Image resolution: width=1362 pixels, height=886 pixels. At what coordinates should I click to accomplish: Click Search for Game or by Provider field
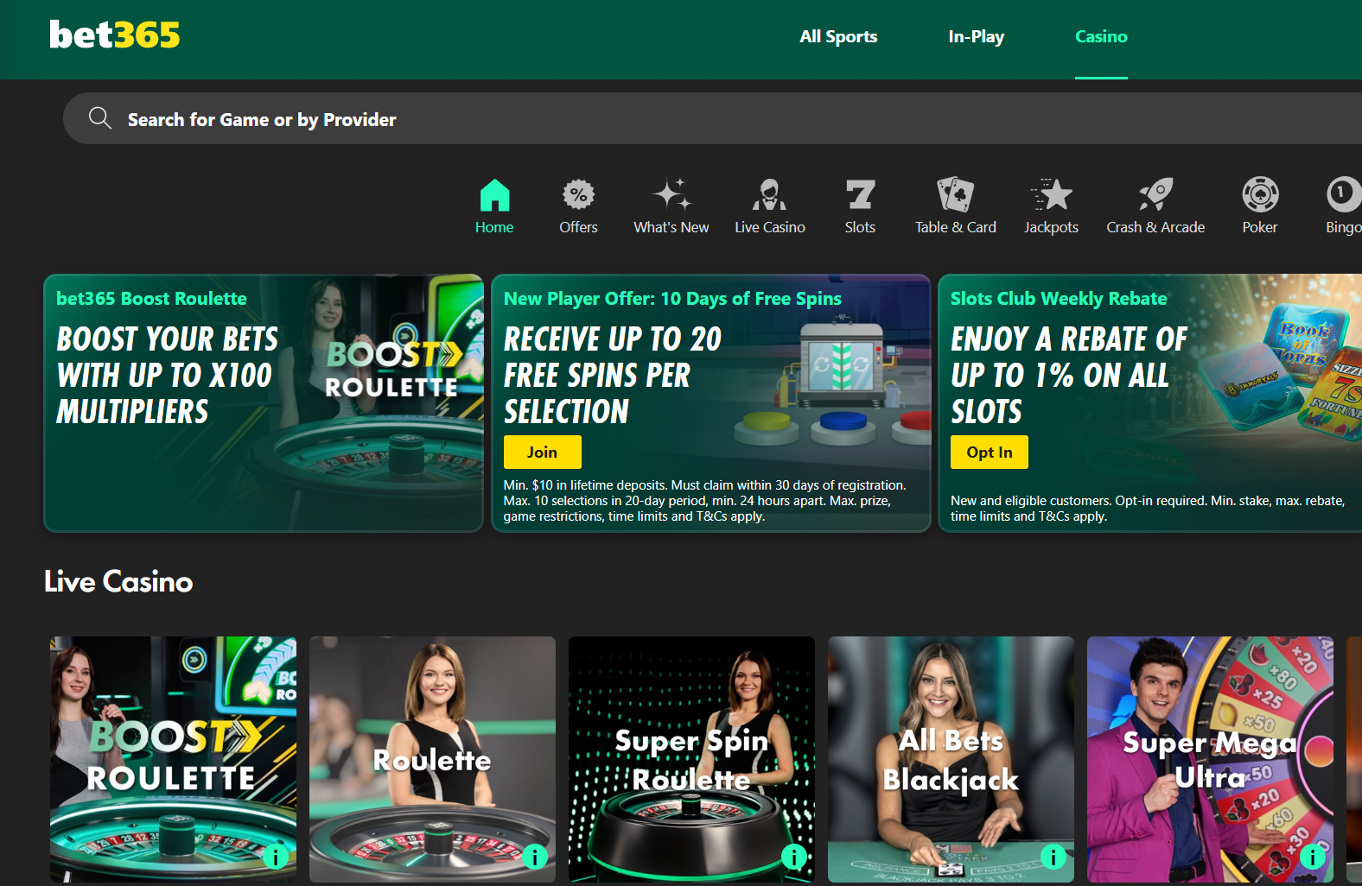coord(712,118)
